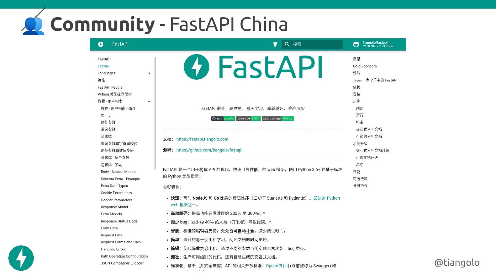This screenshot has width=496, height=279.
Task: Open 请求体 - 多个参数 page
Action: pos(115,158)
